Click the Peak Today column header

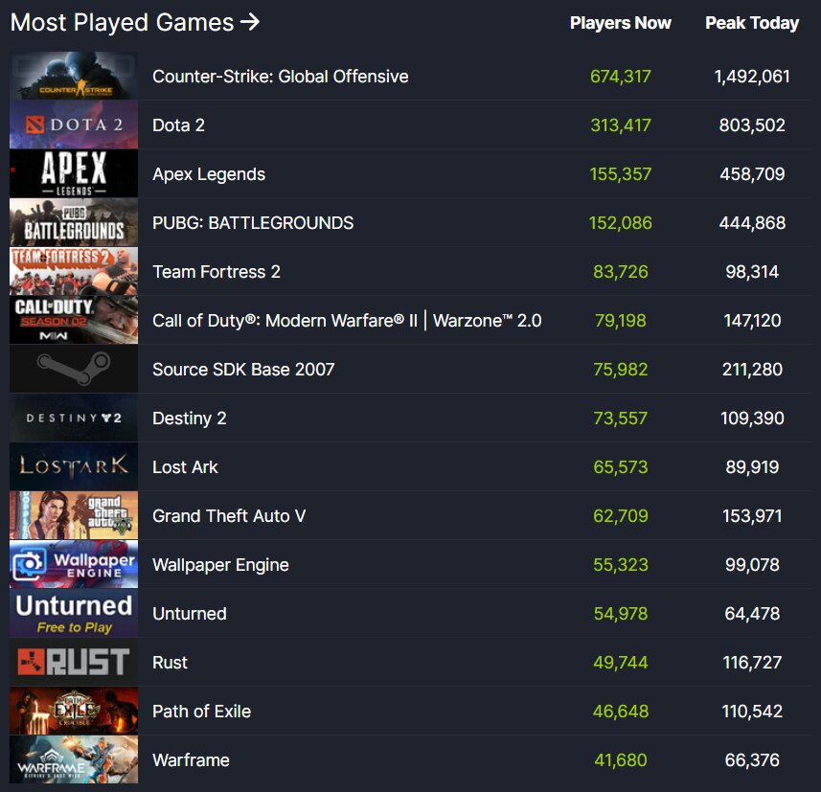click(752, 23)
